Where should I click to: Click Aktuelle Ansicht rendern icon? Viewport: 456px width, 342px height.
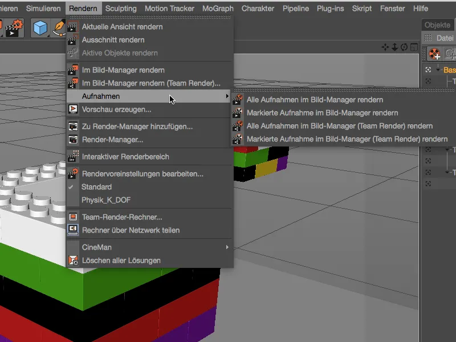point(73,27)
